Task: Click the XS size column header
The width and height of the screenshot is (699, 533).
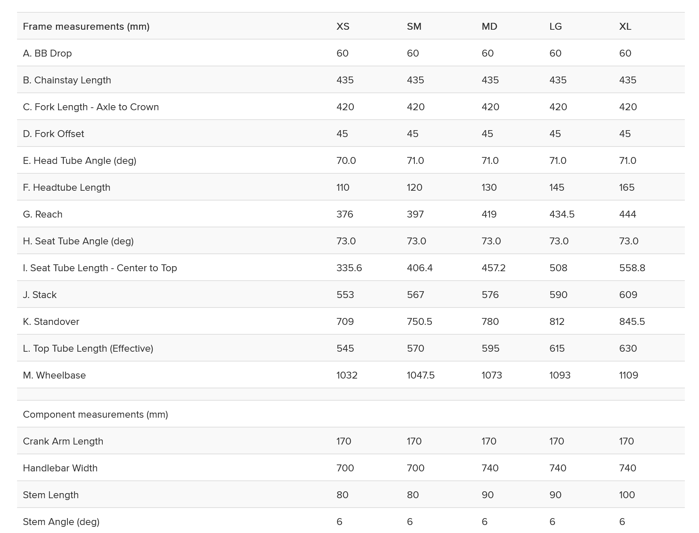Action: (343, 26)
